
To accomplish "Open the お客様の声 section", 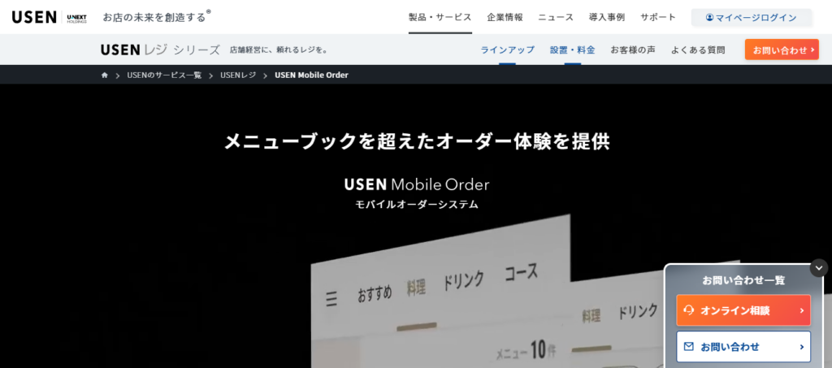I will click(x=633, y=50).
